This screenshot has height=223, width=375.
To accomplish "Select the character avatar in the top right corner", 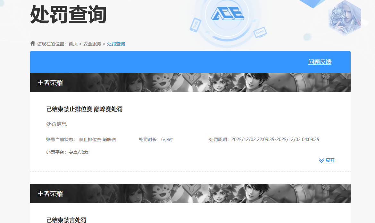I will (x=345, y=18).
